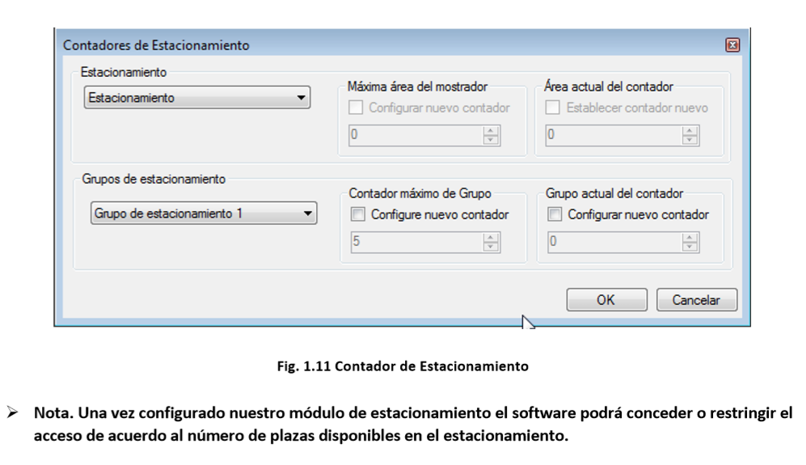Expand the Grupo de estacionamiento 1 dropdown
Screen dimensions: 806x465
204,213
